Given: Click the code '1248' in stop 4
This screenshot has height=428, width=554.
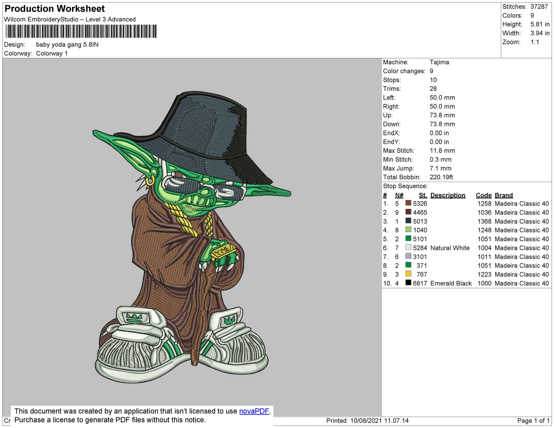Looking at the screenshot, I should click(484, 230).
